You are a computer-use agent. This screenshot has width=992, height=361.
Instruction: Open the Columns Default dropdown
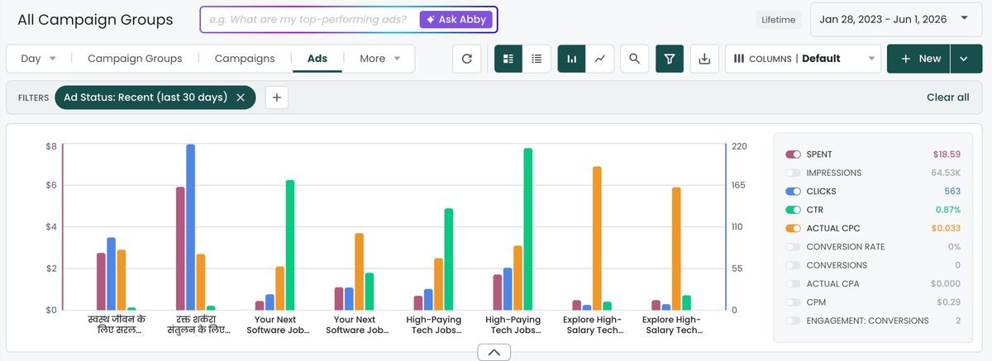click(803, 59)
